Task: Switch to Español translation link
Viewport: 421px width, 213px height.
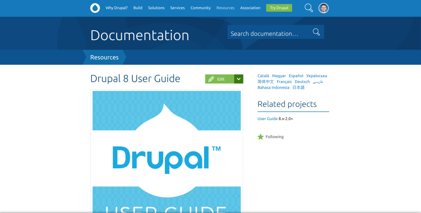Action: (296, 76)
